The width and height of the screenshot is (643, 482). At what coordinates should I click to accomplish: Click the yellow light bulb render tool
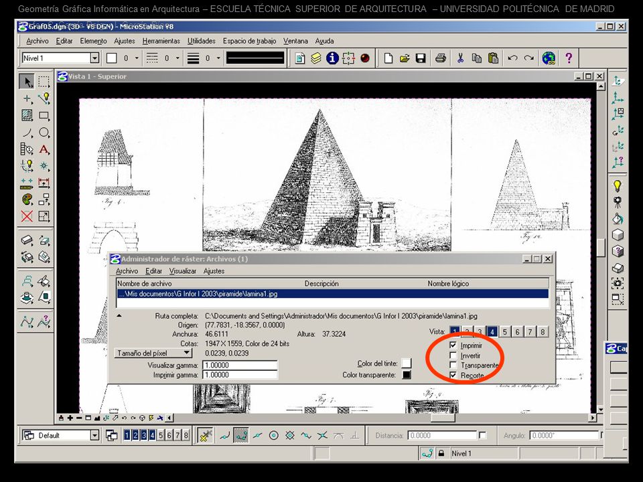pyautogui.click(x=618, y=185)
